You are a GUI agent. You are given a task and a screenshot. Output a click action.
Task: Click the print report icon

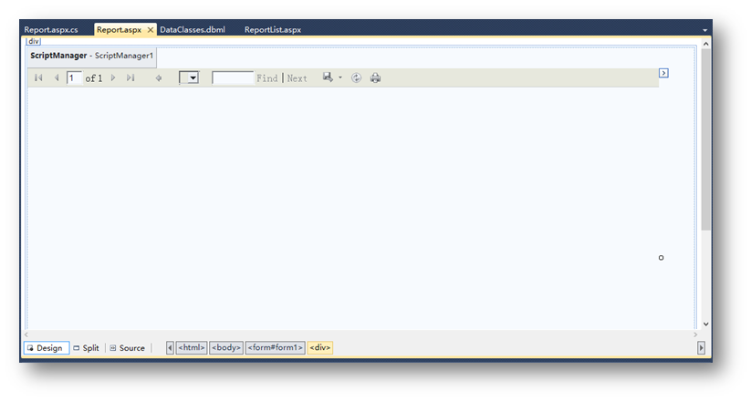pos(376,77)
